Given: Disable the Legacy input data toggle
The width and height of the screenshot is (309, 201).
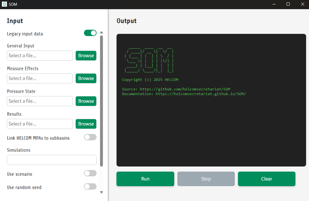Looking at the screenshot, I should (90, 33).
